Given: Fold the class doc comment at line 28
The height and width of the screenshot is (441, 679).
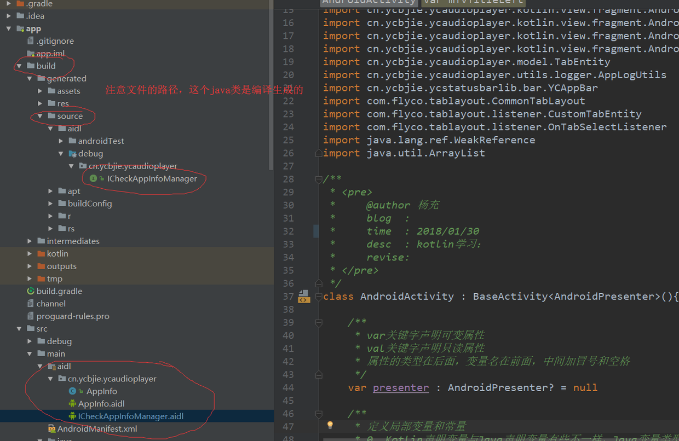Looking at the screenshot, I should click(x=318, y=179).
